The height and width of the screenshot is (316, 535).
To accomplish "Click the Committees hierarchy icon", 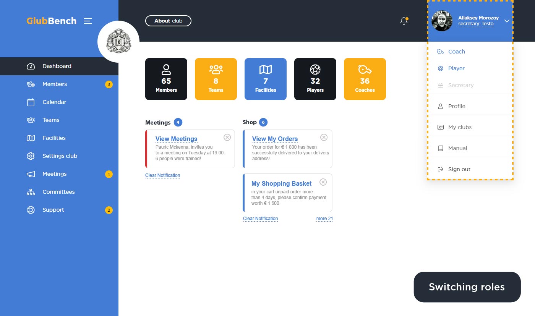I will pyautogui.click(x=31, y=192).
